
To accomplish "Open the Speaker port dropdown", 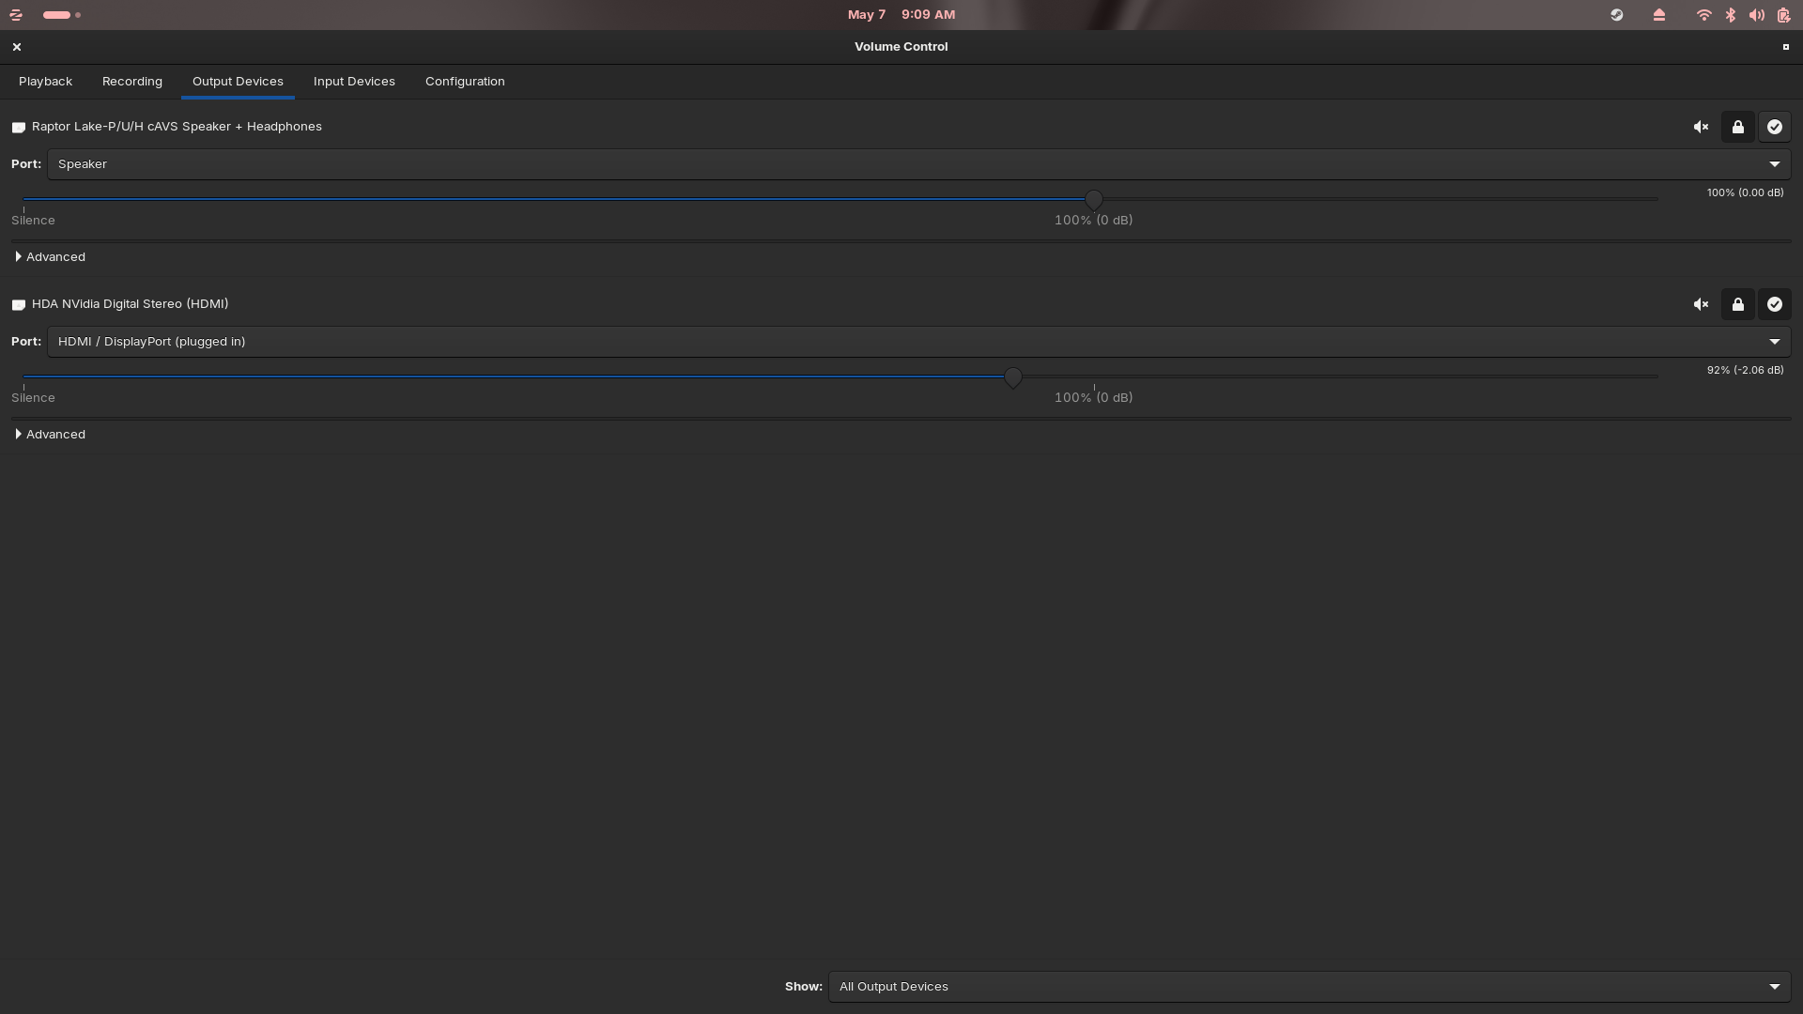I will click(x=918, y=164).
